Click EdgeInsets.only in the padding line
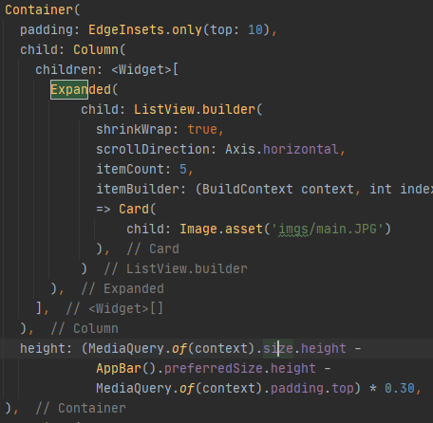The height and width of the screenshot is (423, 433). [145, 29]
